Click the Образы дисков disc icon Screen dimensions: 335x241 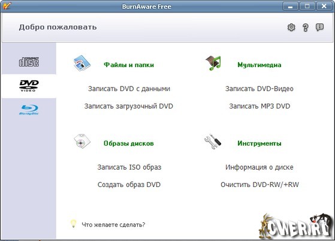pos(82,141)
